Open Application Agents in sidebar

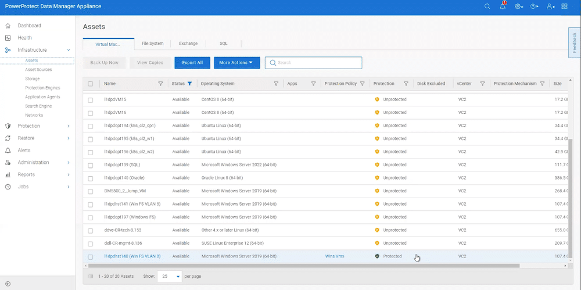[42, 97]
